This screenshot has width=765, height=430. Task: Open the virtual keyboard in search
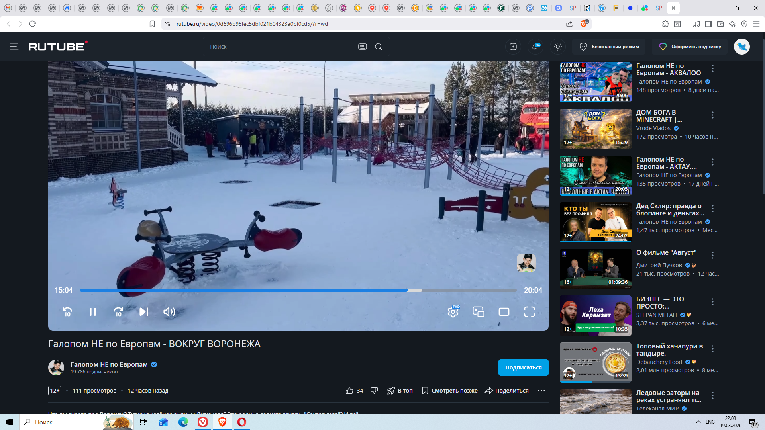[362, 47]
